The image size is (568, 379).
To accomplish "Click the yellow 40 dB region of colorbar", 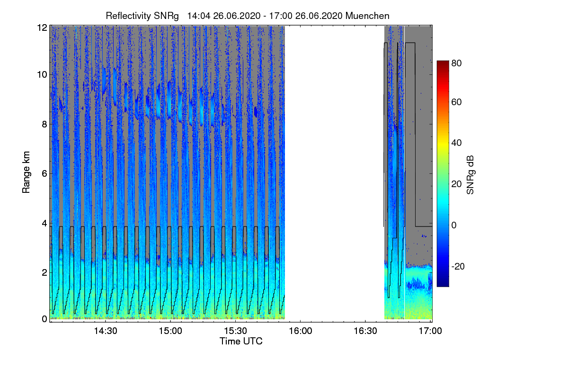I will tap(443, 142).
